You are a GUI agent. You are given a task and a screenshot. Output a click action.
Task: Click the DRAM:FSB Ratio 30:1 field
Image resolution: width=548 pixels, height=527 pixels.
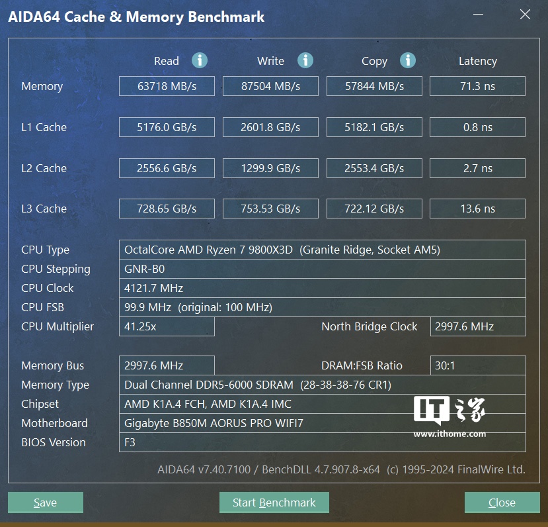click(x=477, y=365)
